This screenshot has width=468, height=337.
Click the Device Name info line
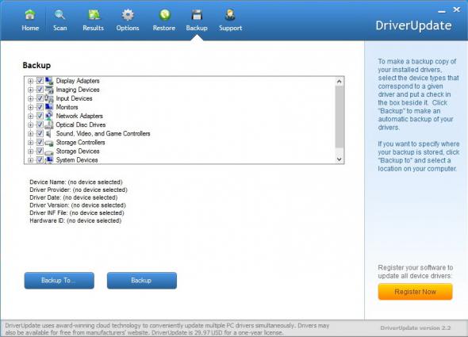coord(76,182)
